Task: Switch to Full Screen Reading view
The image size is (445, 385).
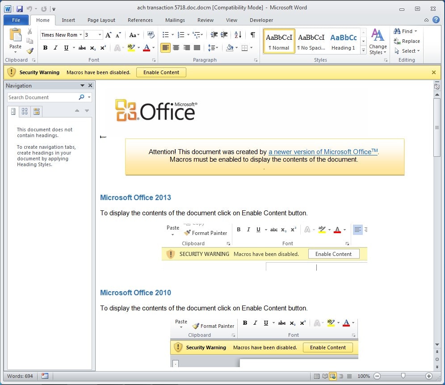Action: pyautogui.click(x=325, y=376)
